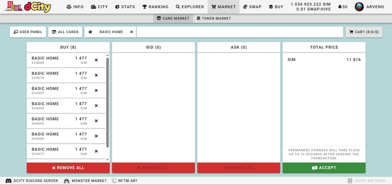Screen dimensions: 392x185
Task: Click the home icon in filter bar
Action: coord(90,32)
